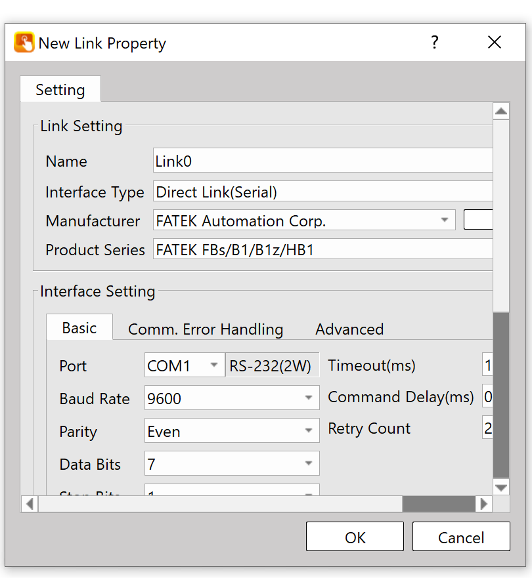Click the vertical scrollbar up arrow
The width and height of the screenshot is (532, 578).
[x=501, y=112]
